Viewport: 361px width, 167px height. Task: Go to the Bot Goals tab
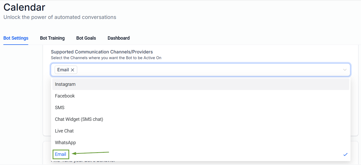point(86,38)
